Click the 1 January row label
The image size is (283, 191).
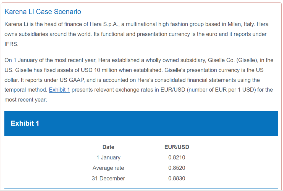point(108,158)
